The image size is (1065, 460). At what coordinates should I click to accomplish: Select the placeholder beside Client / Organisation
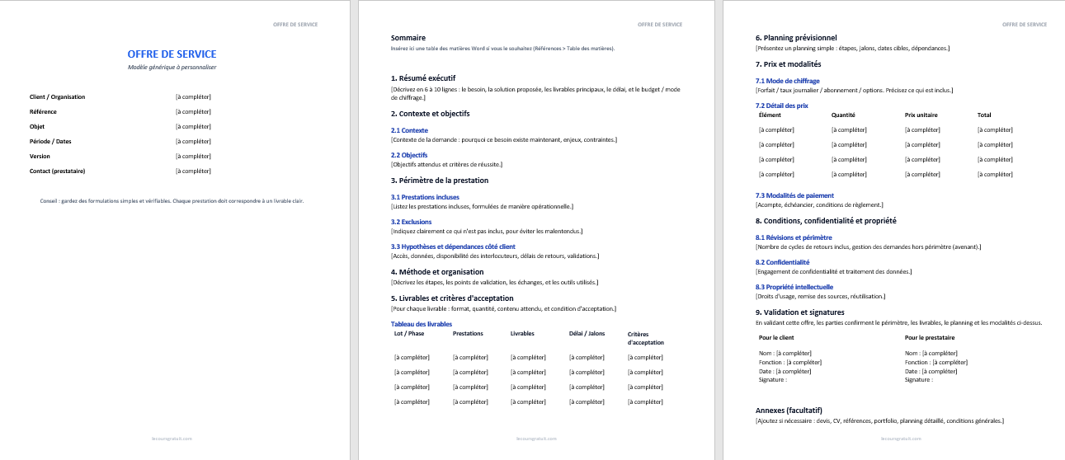[x=193, y=97]
